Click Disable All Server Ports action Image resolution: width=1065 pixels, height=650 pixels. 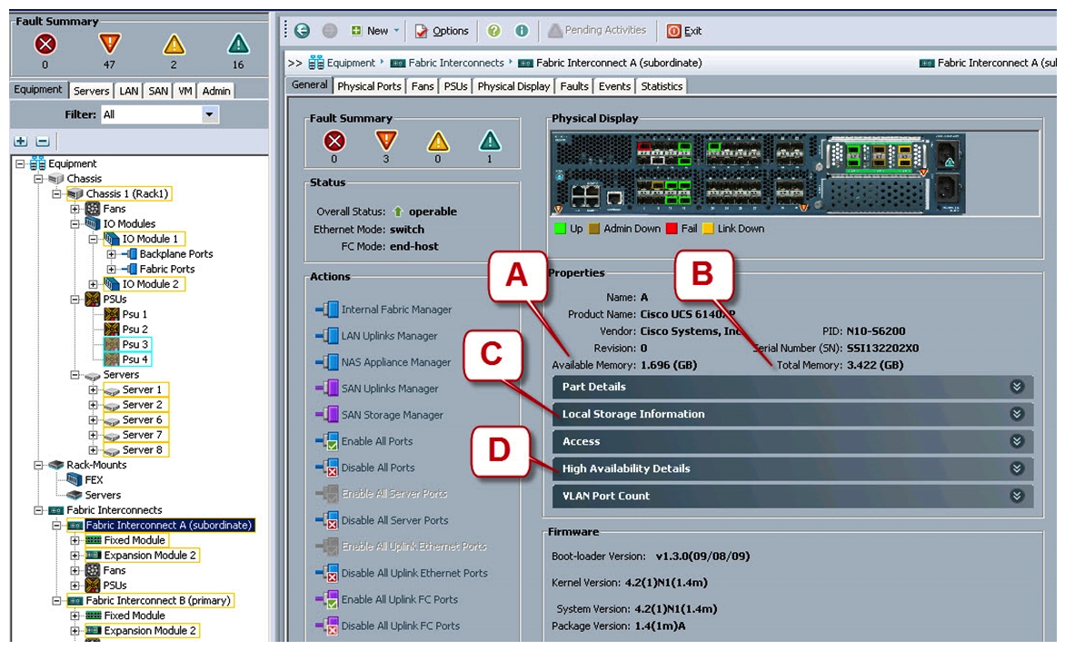[x=382, y=520]
